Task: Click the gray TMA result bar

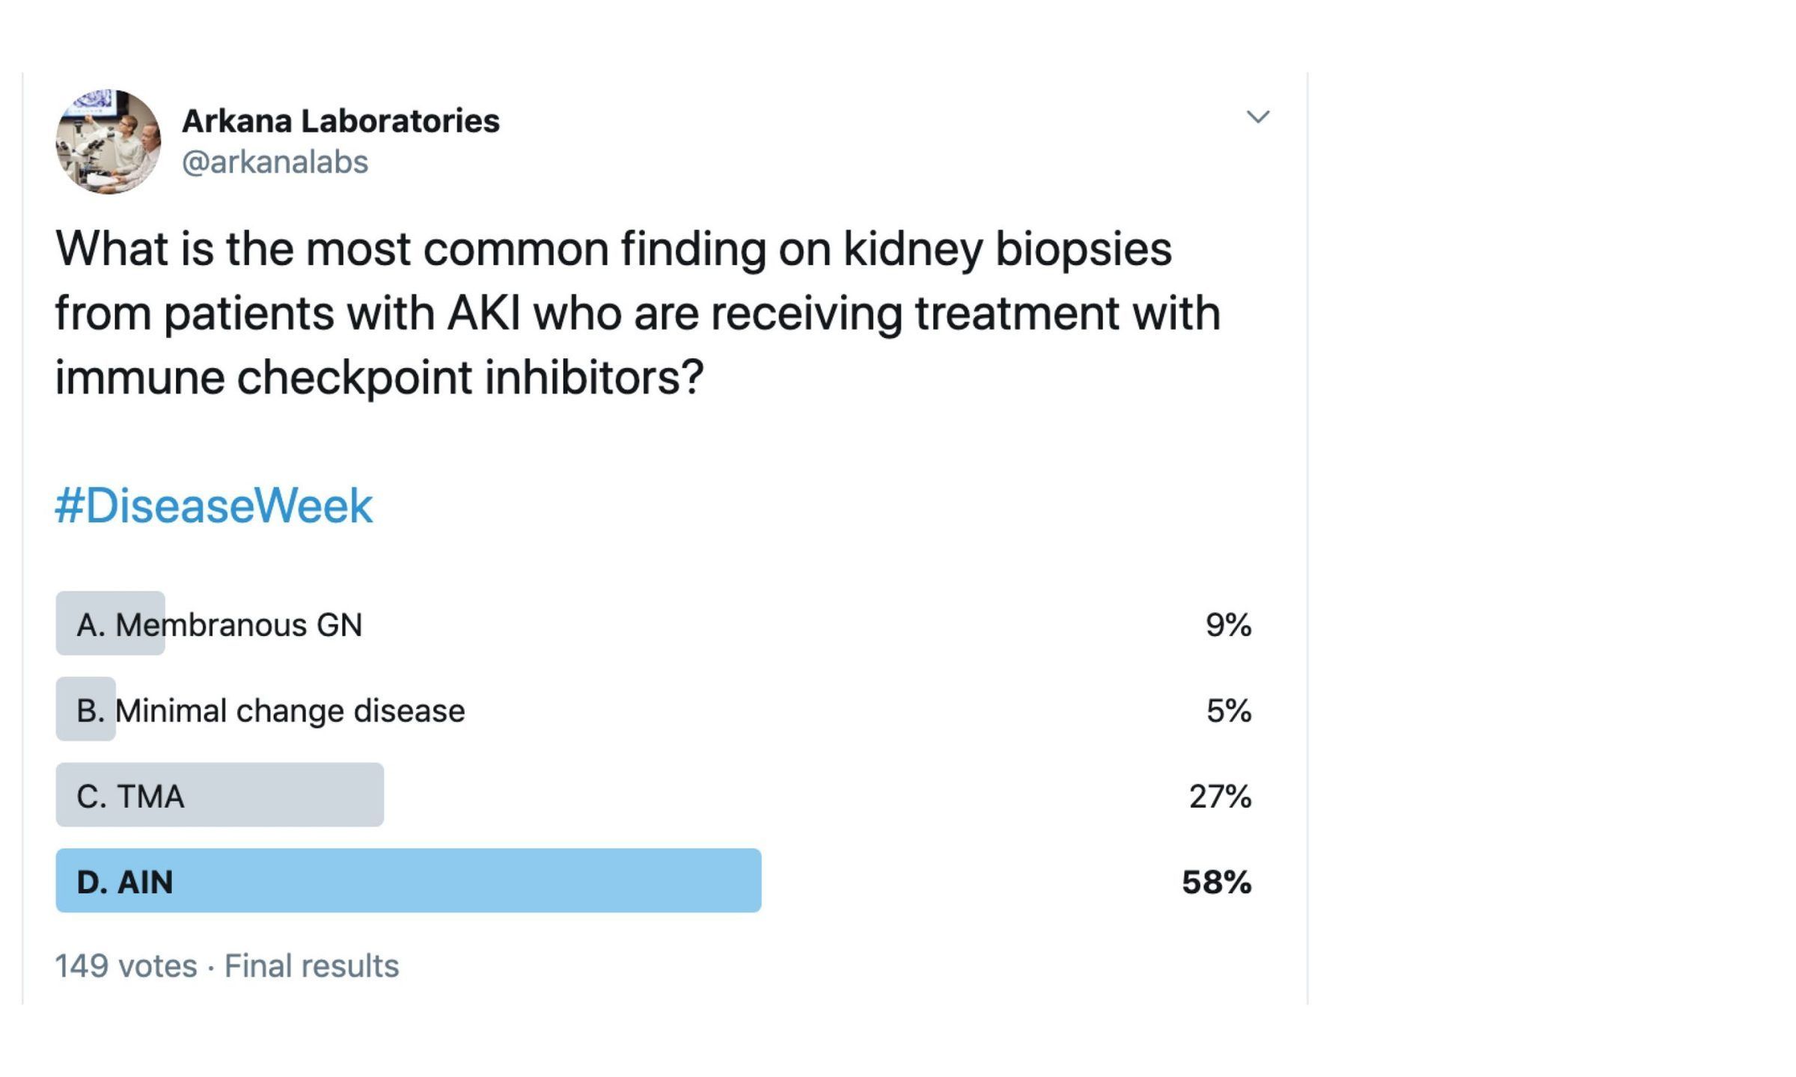Action: pos(220,794)
